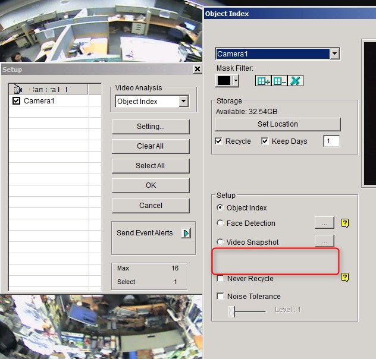
Task: Click the remove mask region icon
Action: click(x=280, y=81)
